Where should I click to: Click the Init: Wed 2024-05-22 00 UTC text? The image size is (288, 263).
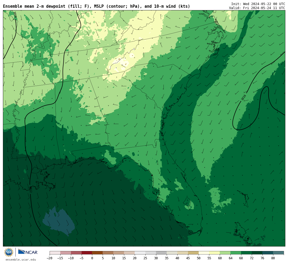click(x=258, y=4)
